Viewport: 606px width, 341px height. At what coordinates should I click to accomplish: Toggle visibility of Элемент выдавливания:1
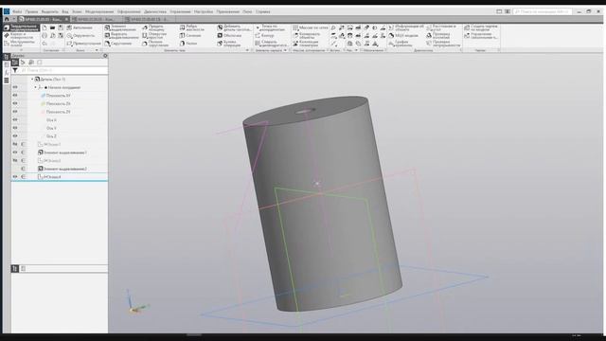click(15, 153)
